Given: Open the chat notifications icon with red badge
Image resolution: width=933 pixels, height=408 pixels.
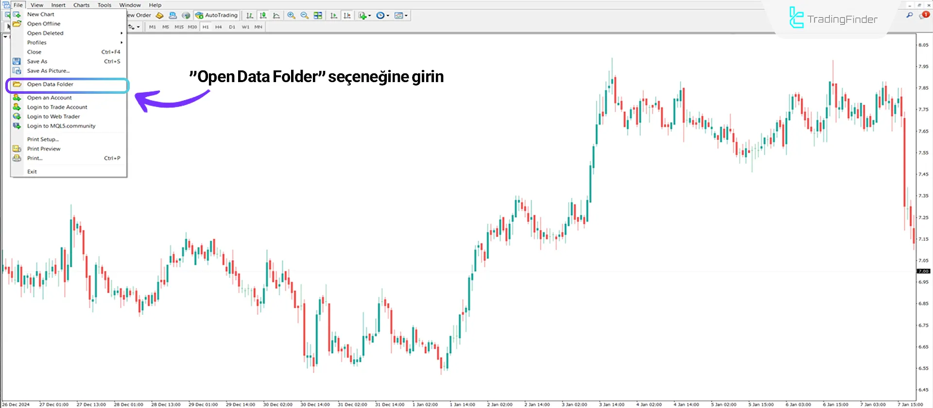Looking at the screenshot, I should pos(923,16).
